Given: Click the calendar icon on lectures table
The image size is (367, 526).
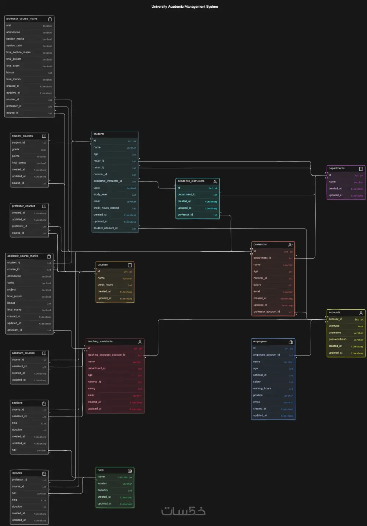Looking at the screenshot, I should 44,473.
